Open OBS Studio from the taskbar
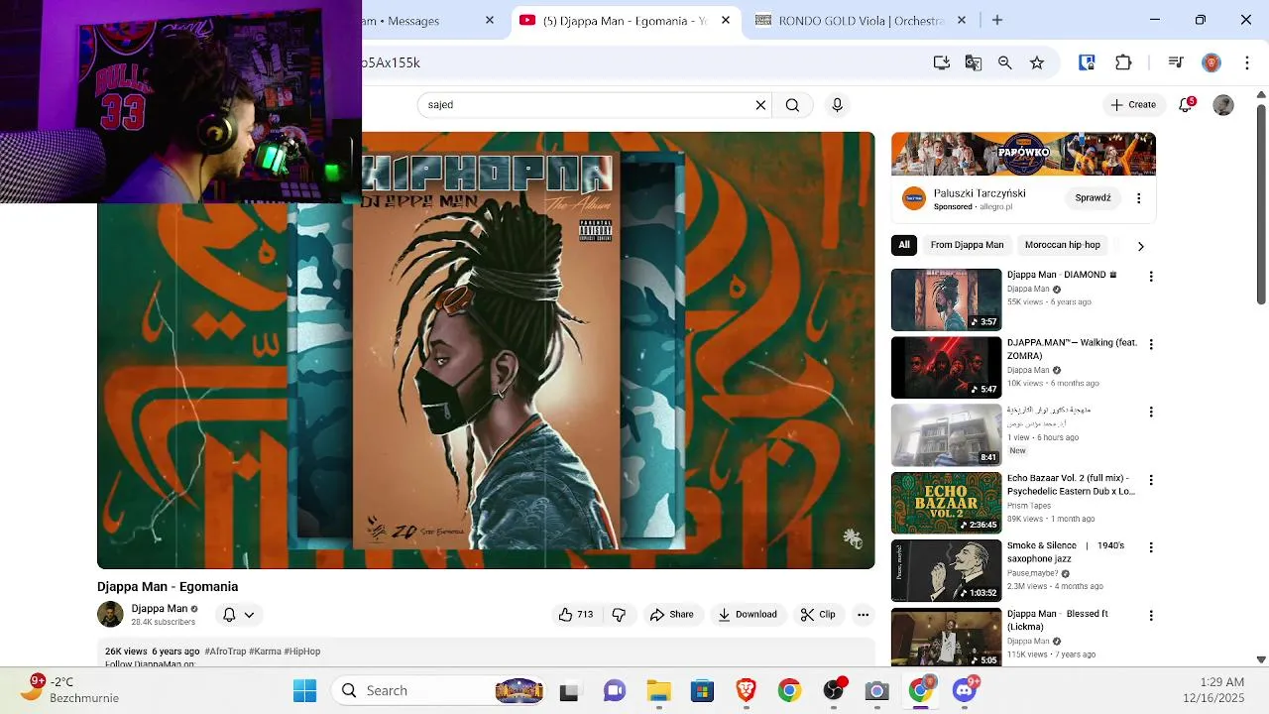Screen dimensions: 1269x714 [834, 690]
